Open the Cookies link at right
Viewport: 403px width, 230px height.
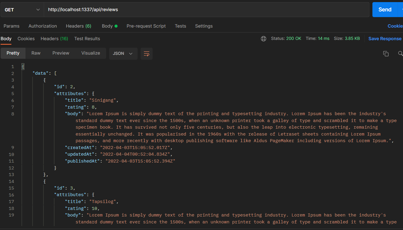(x=395, y=26)
